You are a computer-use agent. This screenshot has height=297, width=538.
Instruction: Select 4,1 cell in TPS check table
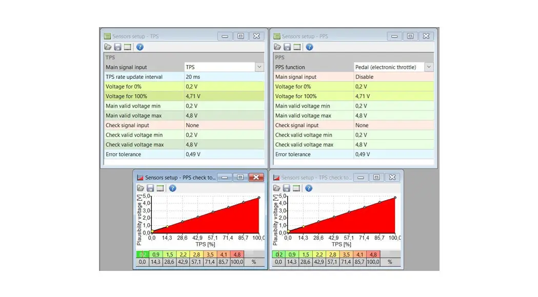tap(360, 254)
